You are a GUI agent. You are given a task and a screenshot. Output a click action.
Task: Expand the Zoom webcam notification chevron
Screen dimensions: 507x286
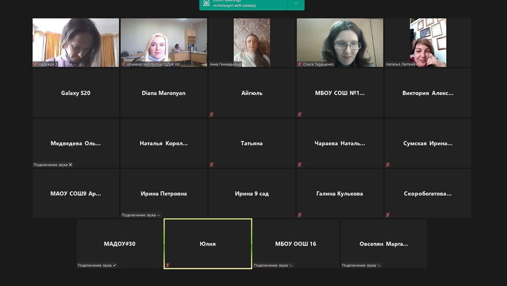(x=296, y=4)
